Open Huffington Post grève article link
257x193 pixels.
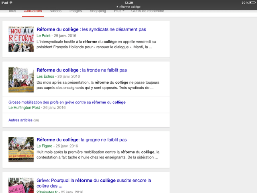(x=67, y=102)
